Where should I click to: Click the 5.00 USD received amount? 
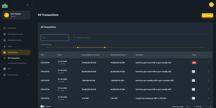pos(114,98)
